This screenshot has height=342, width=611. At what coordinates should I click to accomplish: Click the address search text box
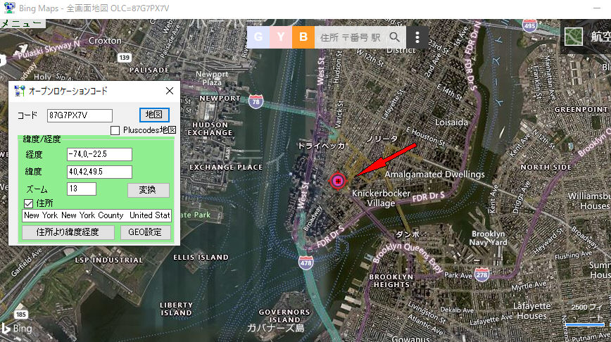351,37
